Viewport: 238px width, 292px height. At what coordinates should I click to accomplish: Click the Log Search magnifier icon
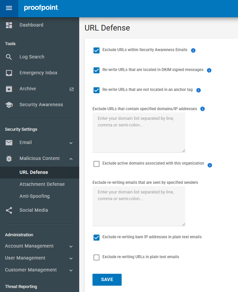click(9, 57)
